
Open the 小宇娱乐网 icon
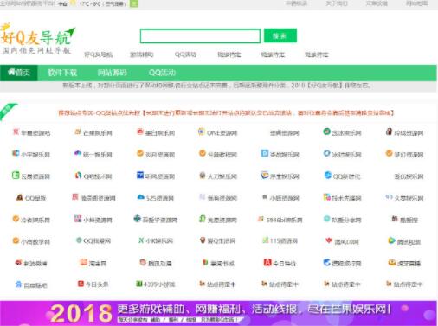click(16, 153)
